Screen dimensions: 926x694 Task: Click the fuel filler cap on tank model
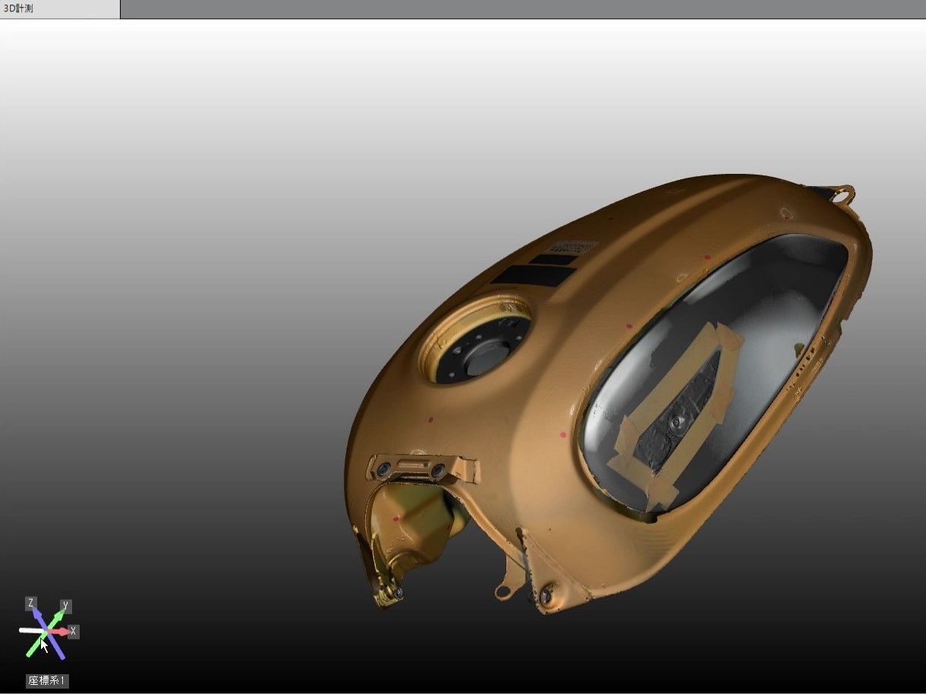point(484,356)
